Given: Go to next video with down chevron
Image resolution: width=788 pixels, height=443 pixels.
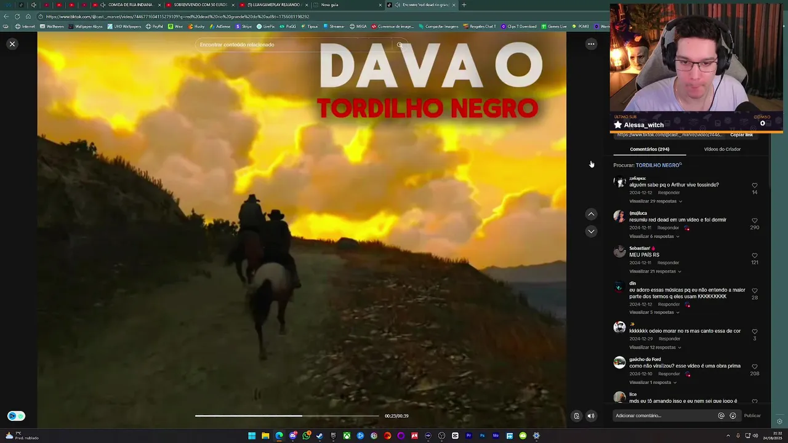Looking at the screenshot, I should (591, 231).
